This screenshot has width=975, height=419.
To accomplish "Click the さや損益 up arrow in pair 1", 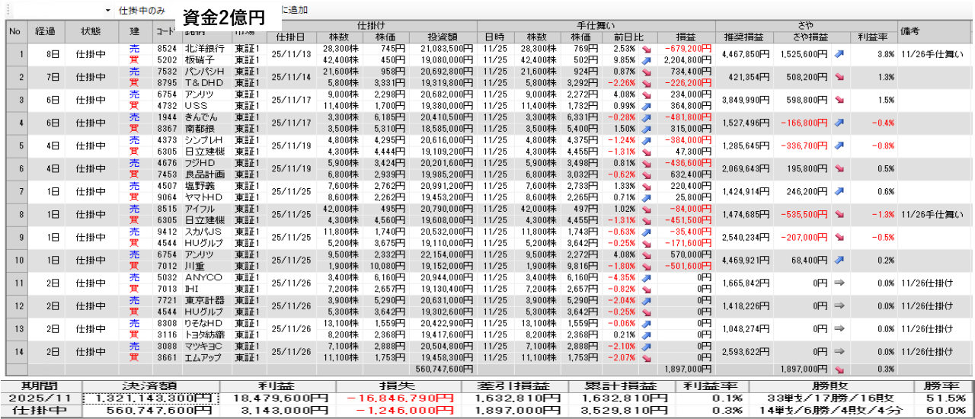I will point(839,54).
